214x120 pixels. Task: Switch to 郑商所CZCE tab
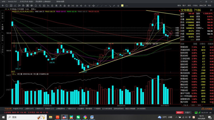(x=50, y=108)
